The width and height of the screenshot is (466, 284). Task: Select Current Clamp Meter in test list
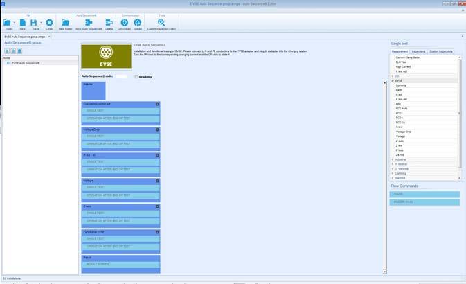pyautogui.click(x=408, y=57)
